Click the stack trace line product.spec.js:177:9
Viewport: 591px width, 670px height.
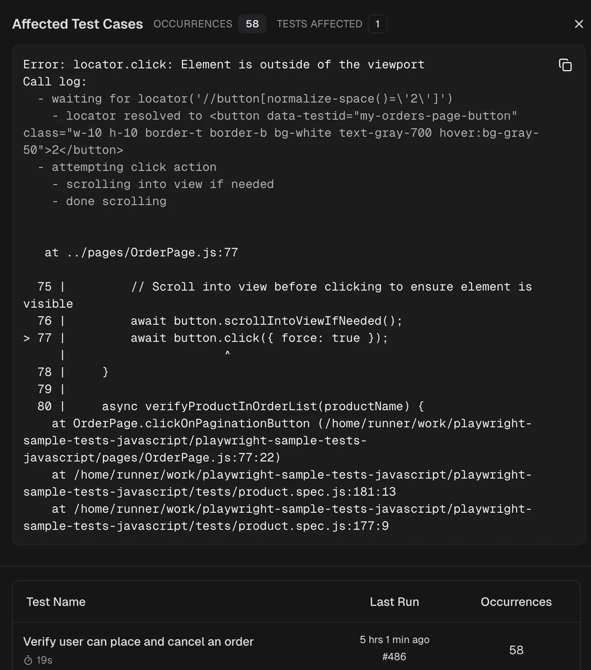tap(277, 517)
